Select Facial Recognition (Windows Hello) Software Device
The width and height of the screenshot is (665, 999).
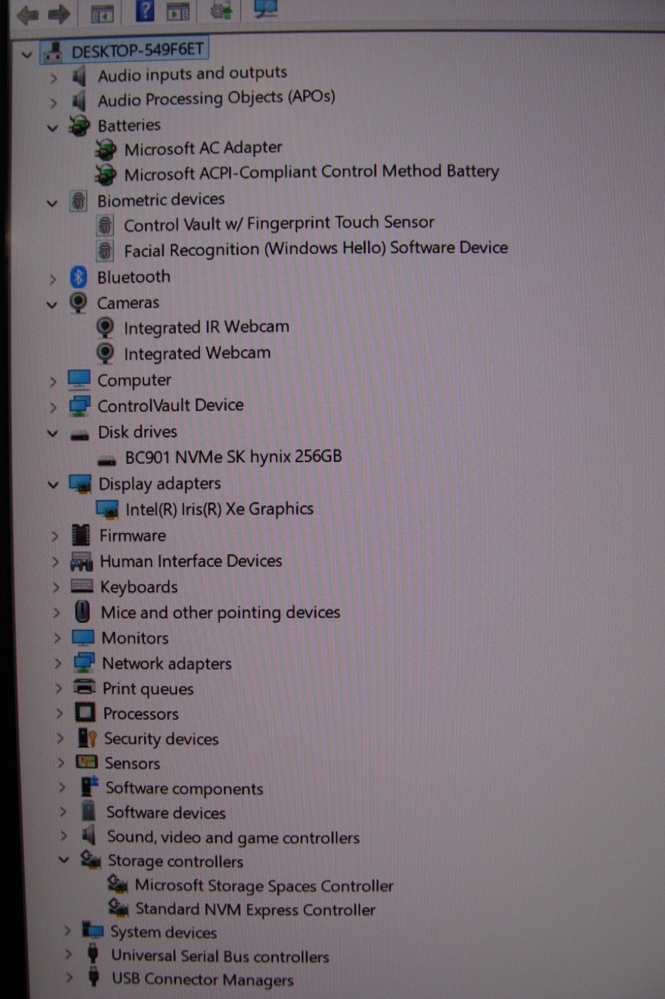316,249
